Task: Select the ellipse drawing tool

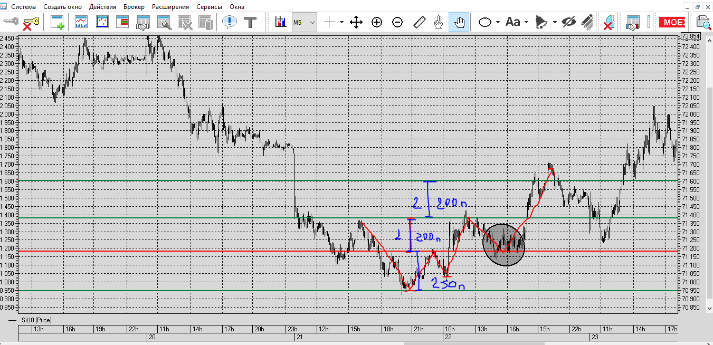Action: pos(485,22)
